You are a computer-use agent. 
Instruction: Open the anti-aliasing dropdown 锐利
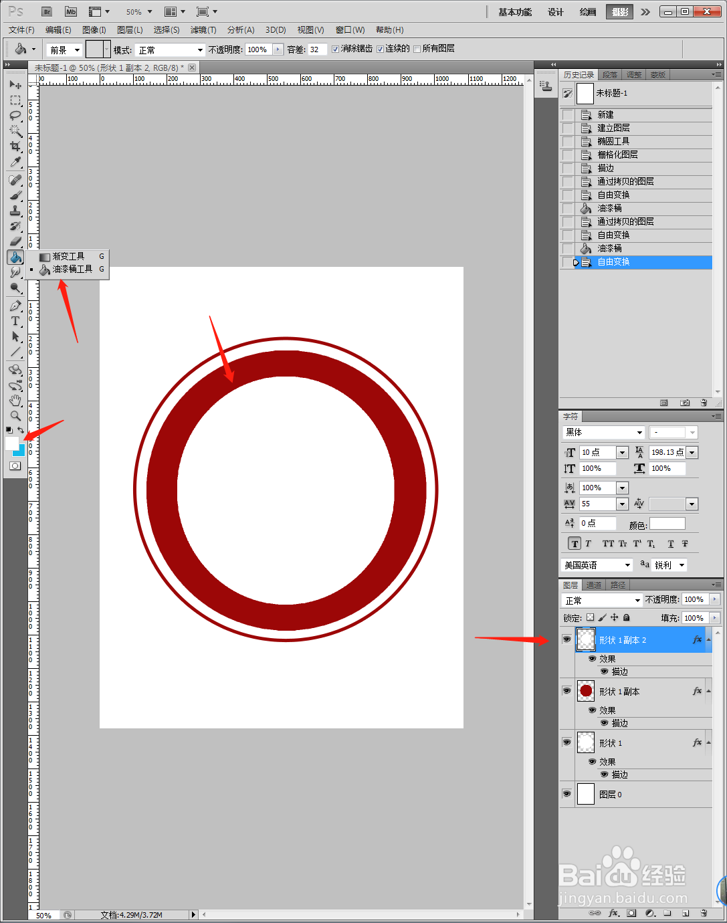(669, 565)
